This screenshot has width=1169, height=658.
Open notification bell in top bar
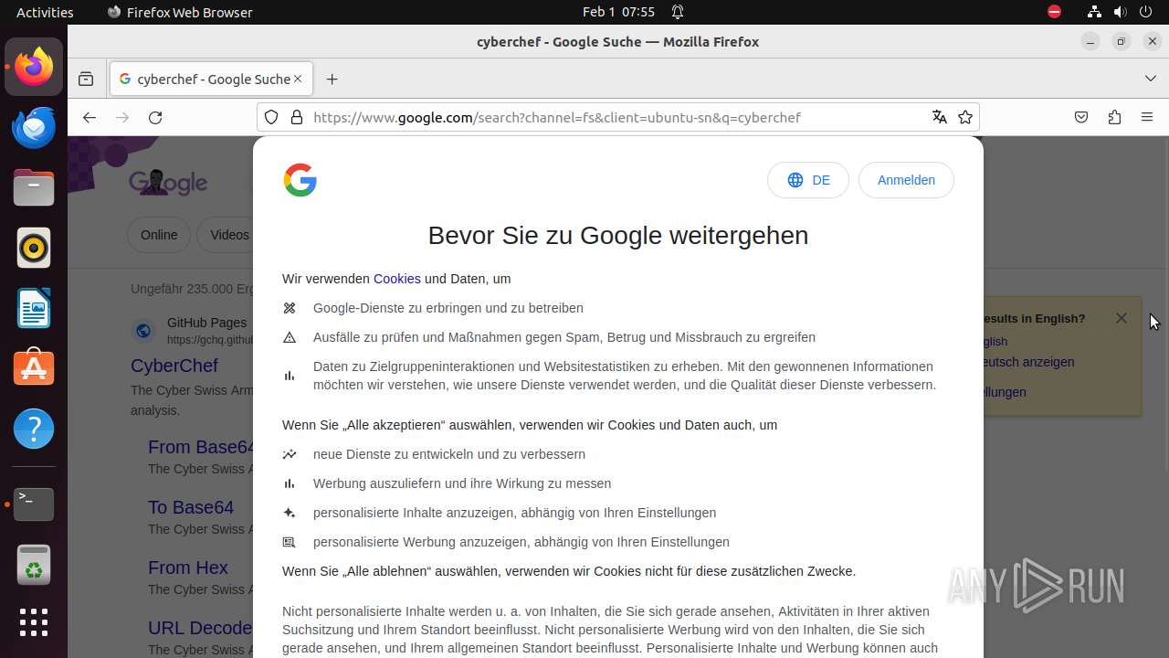(678, 12)
